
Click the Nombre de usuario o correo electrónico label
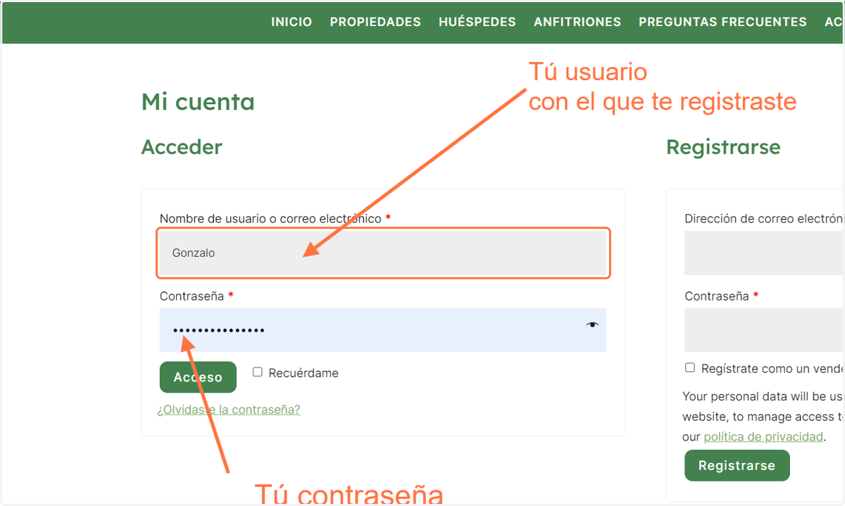point(270,219)
